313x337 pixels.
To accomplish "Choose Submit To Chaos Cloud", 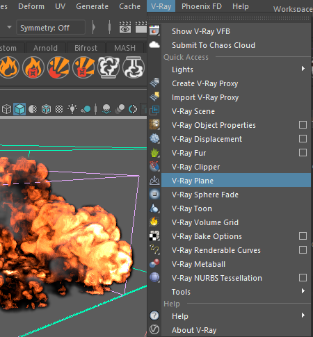I will 214,45.
